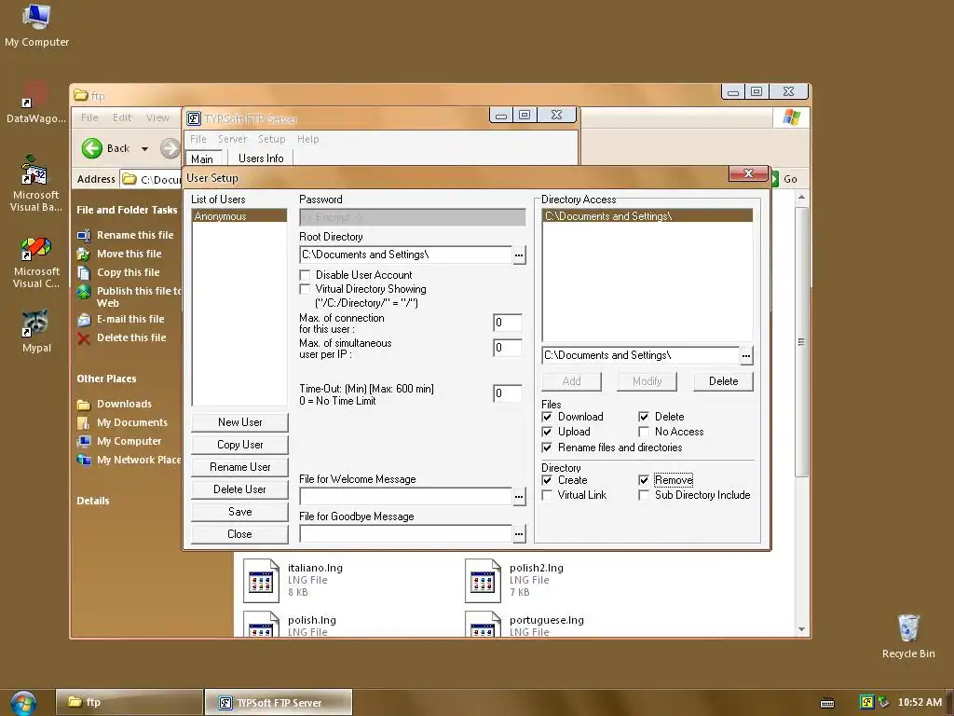Click Close button under the Save button
This screenshot has height=716, width=954.
(x=239, y=534)
